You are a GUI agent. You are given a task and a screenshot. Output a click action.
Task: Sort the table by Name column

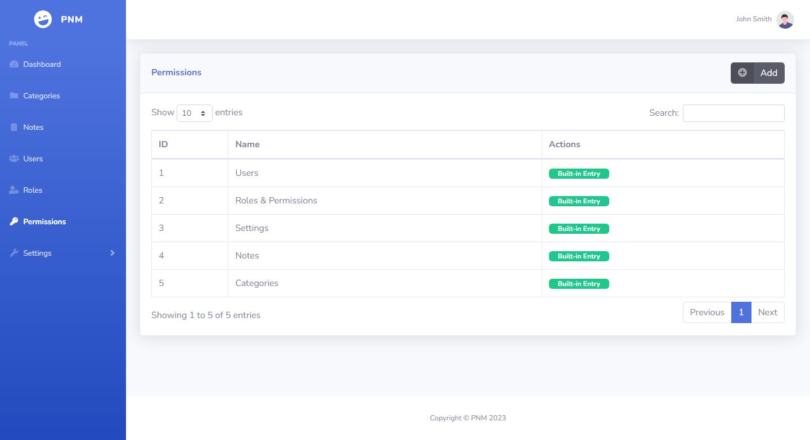tap(385, 144)
